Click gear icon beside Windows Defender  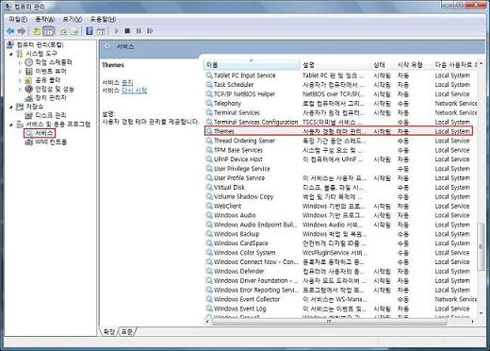(x=209, y=271)
